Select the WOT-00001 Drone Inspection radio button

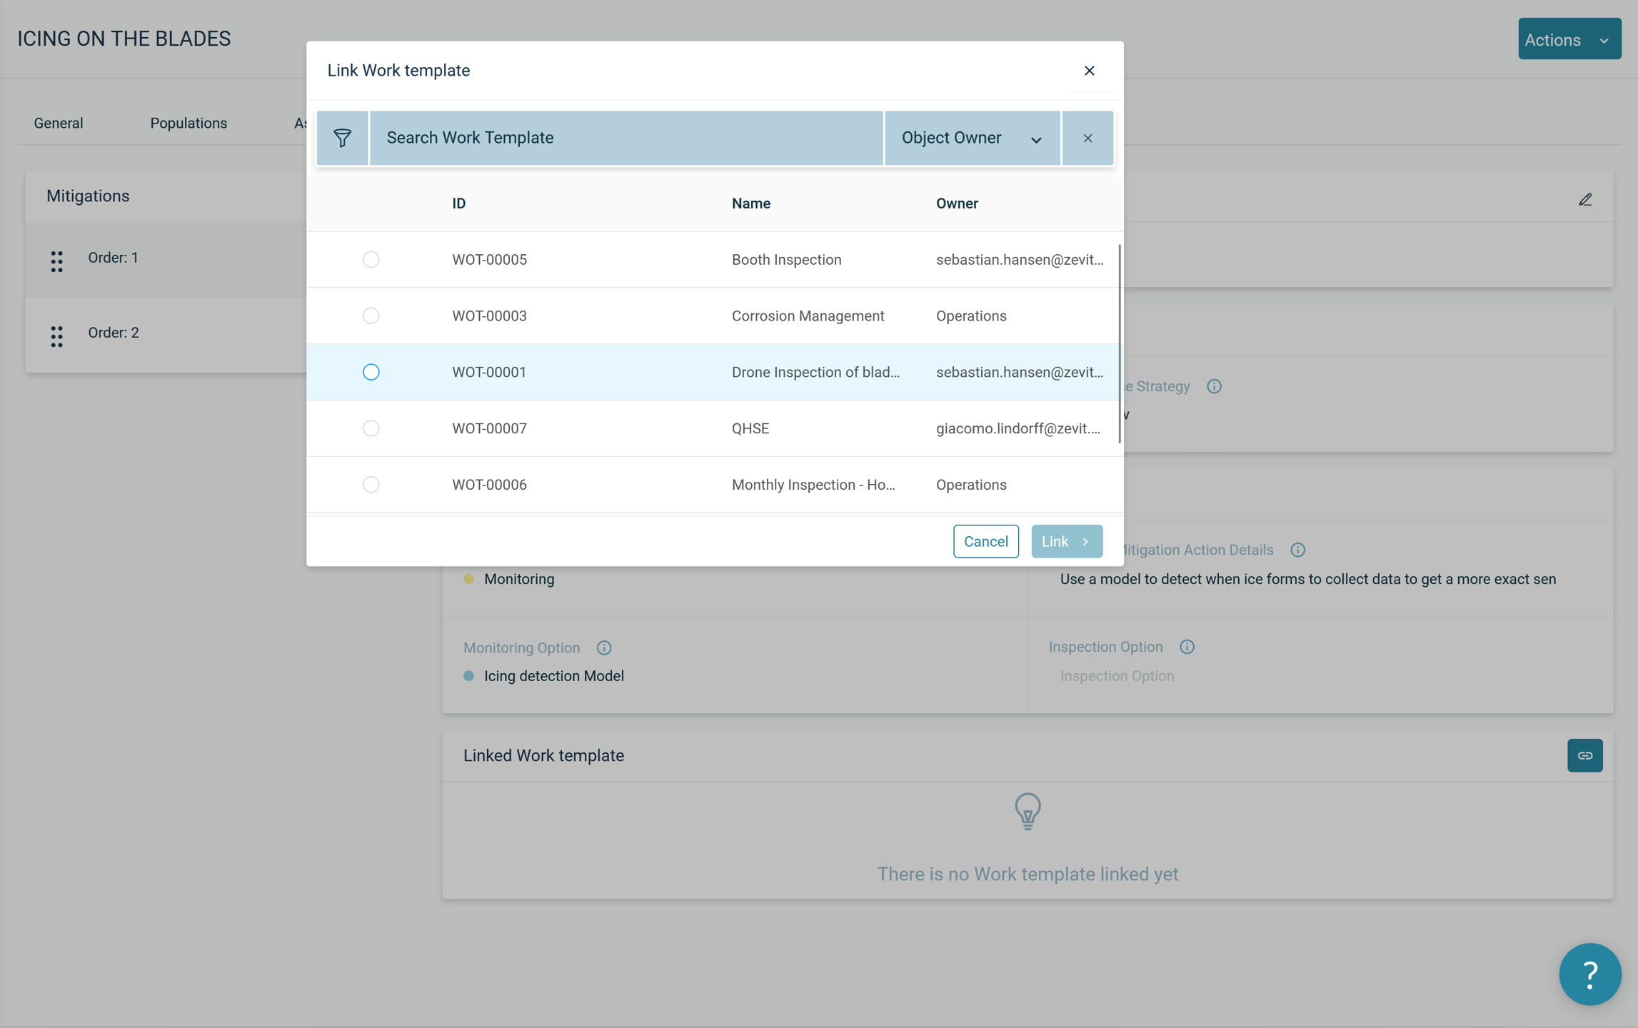tap(371, 372)
